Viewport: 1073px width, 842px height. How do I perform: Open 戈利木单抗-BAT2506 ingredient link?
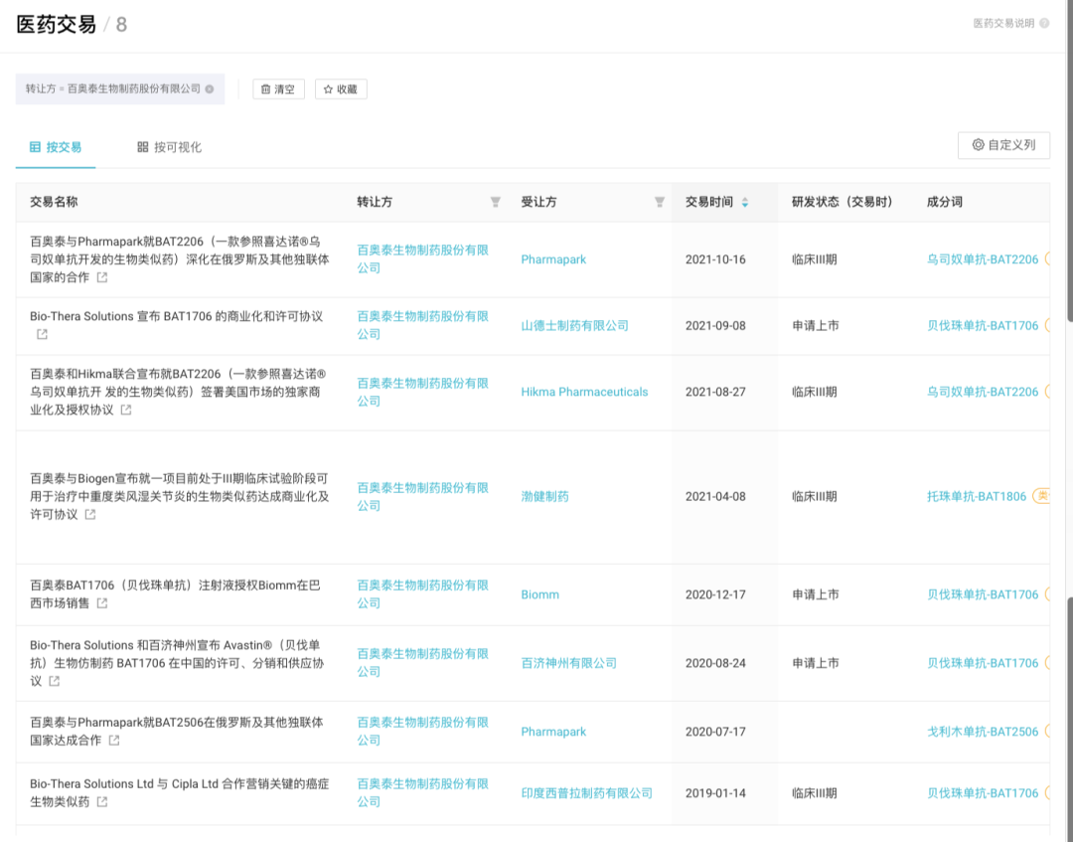coord(983,732)
